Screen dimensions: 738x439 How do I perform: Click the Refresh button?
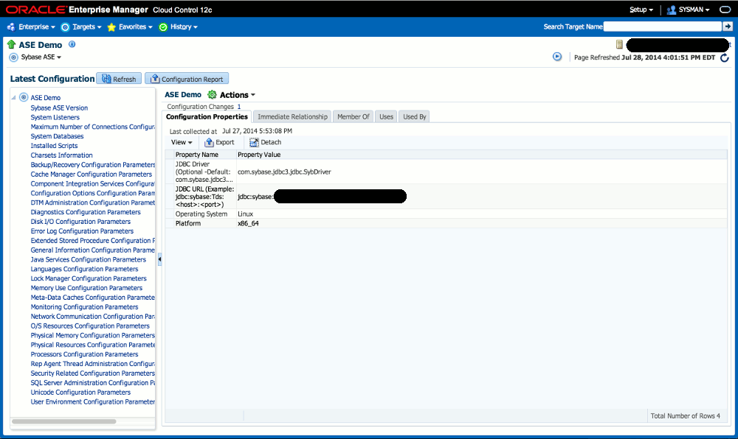119,79
